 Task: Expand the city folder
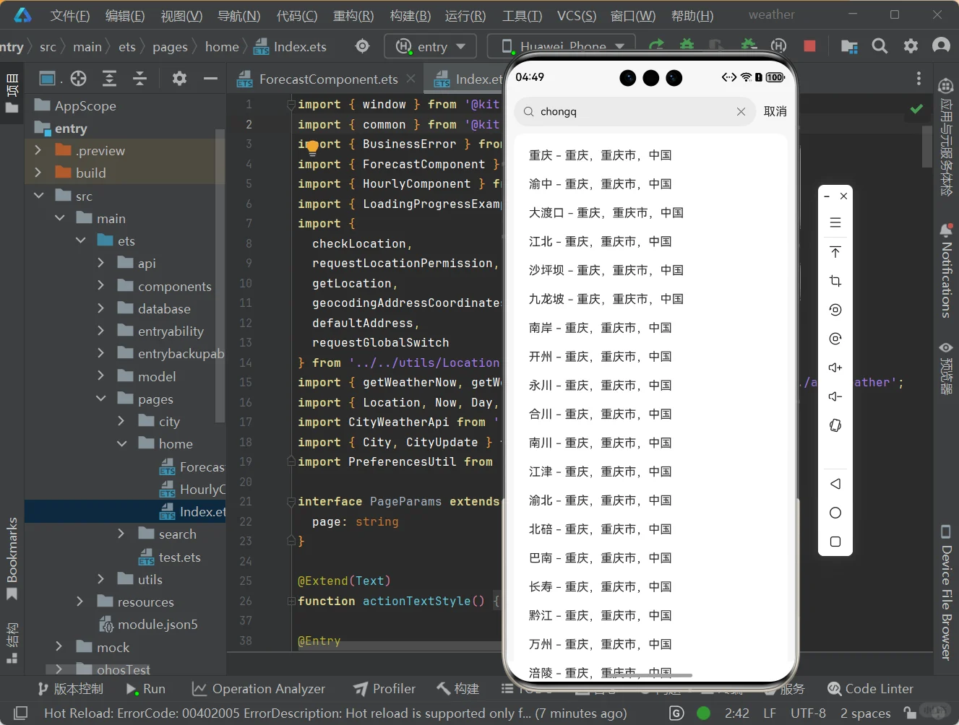point(121,421)
